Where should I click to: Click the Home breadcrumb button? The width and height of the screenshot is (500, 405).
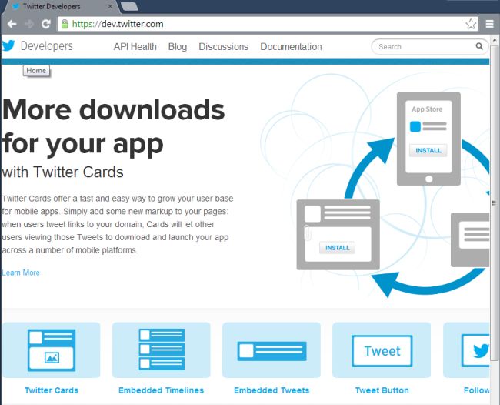pyautogui.click(x=36, y=71)
